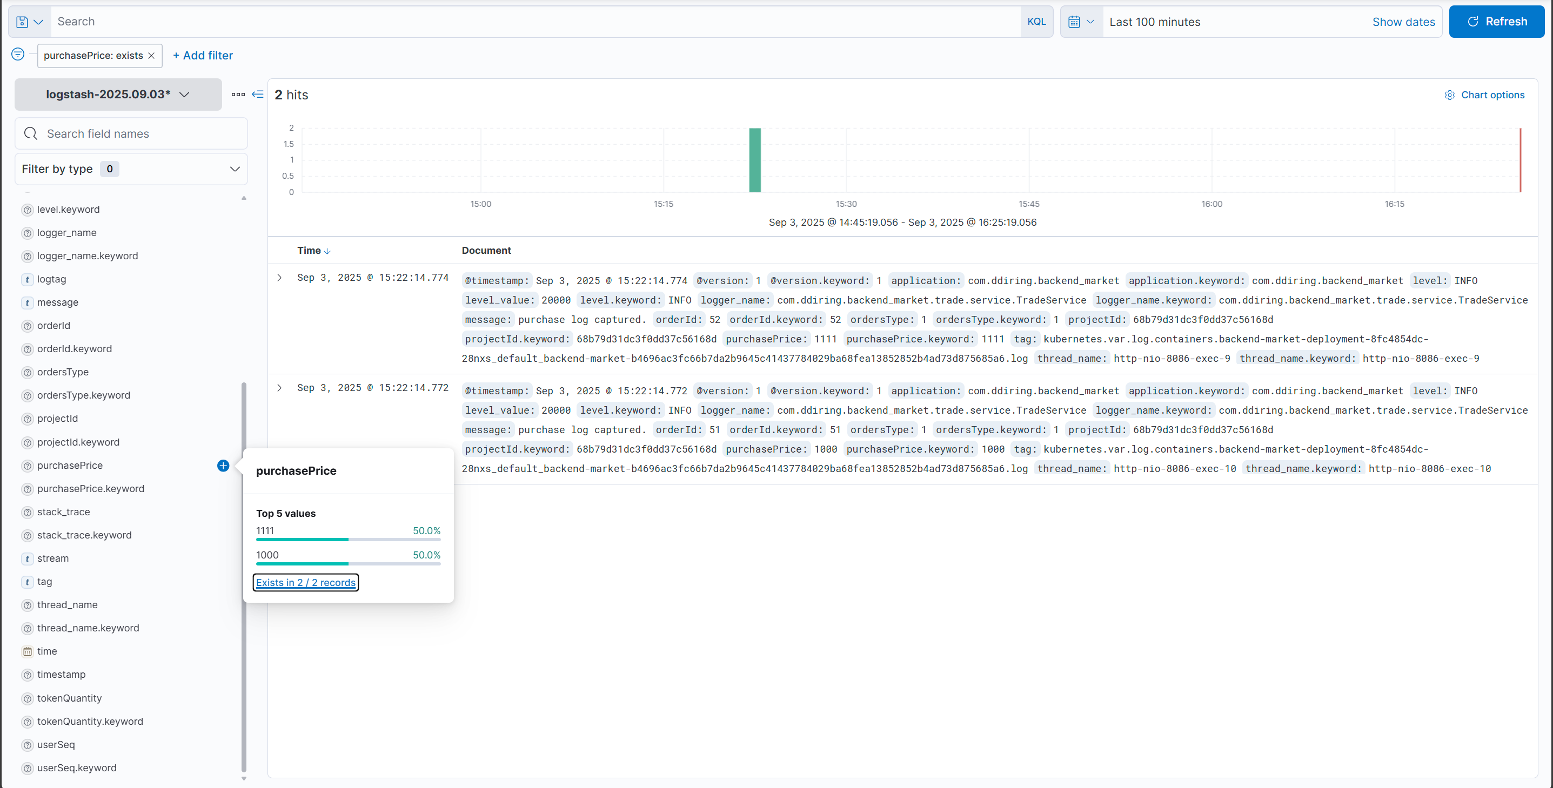Select the orderId field in sidebar
Screen dimensions: 1553x788
(53, 325)
